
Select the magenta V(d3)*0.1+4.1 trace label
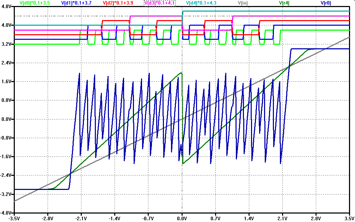[160, 3]
